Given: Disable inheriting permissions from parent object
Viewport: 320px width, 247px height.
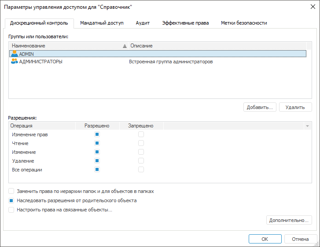Looking at the screenshot, I should pyautogui.click(x=11, y=201).
